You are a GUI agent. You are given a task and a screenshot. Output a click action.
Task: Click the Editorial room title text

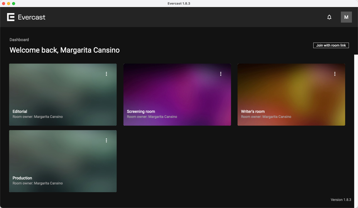(x=20, y=112)
